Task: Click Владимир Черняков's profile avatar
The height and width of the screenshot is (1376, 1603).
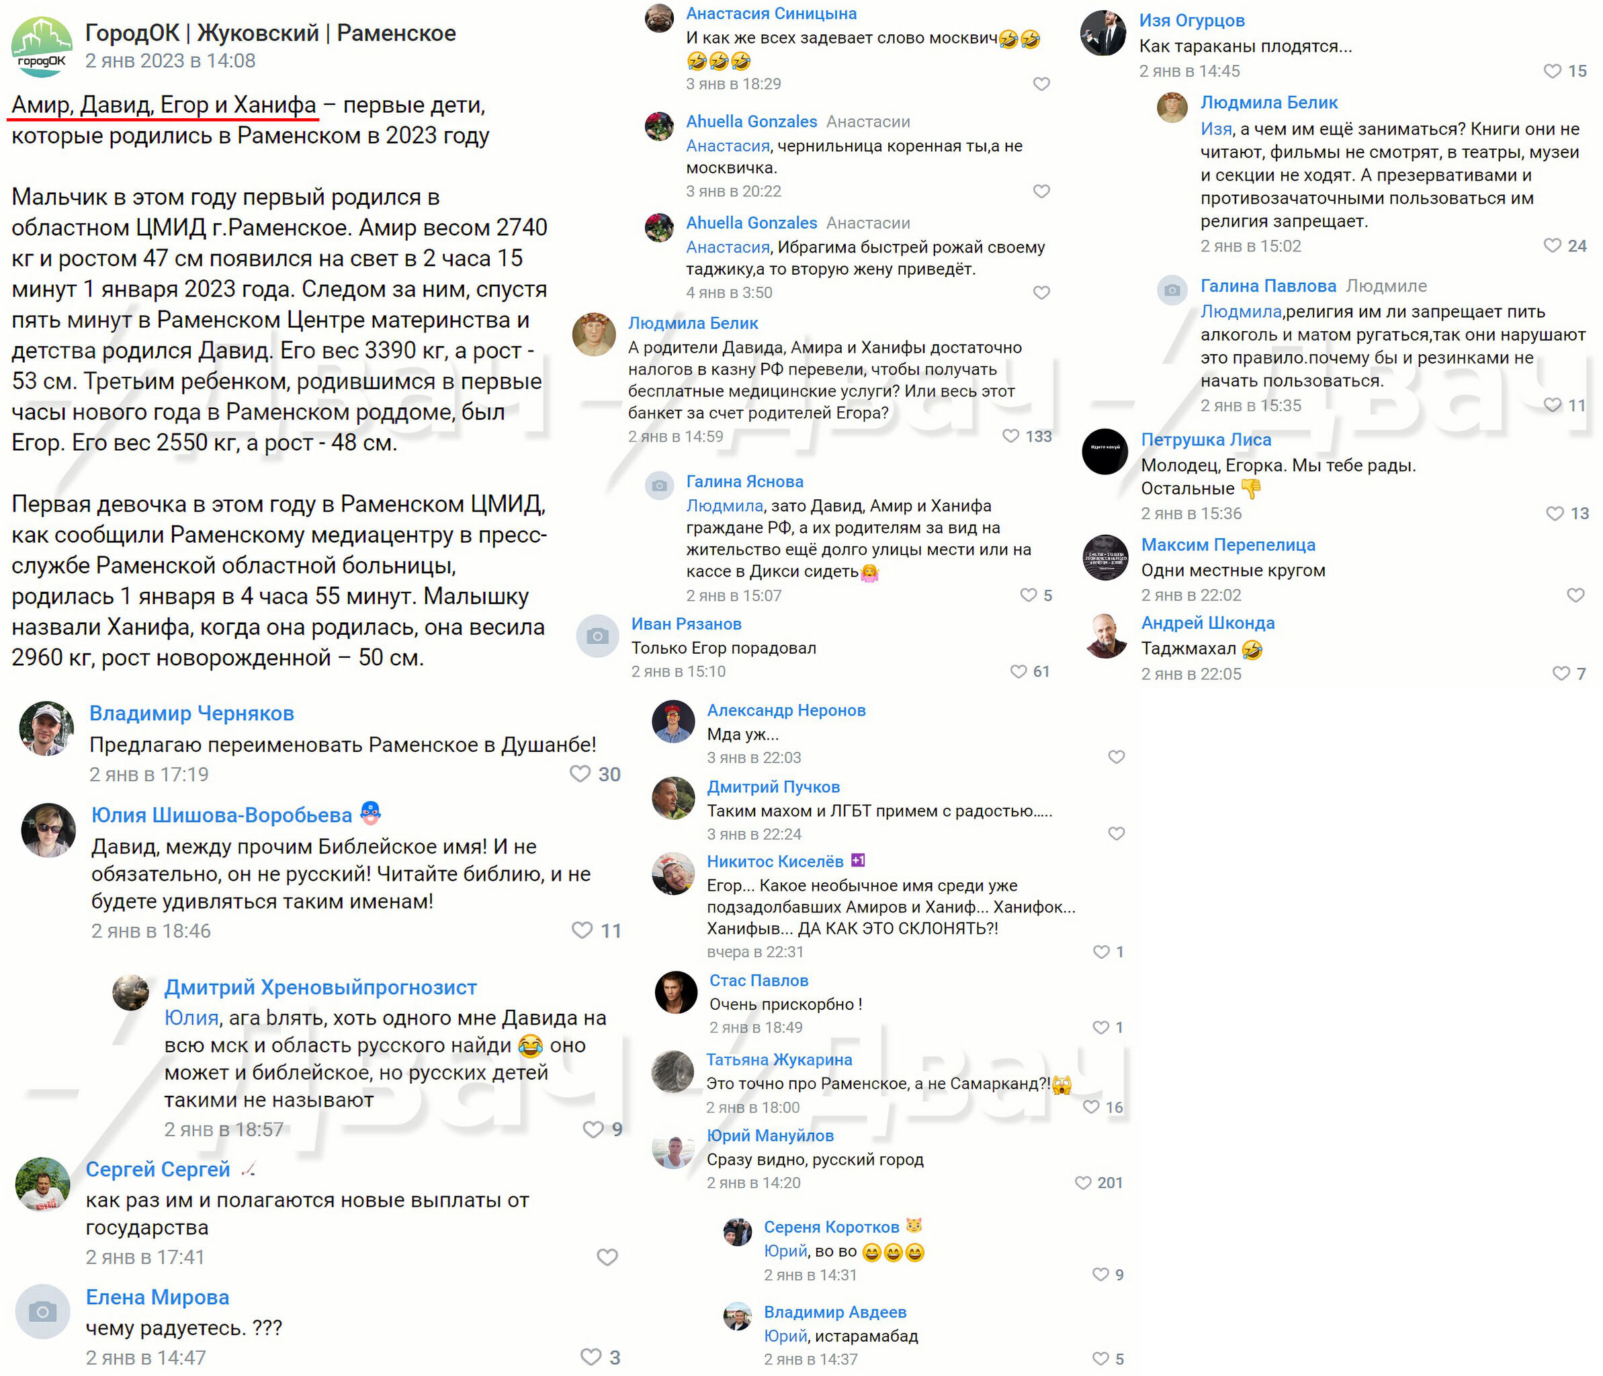Action: [x=46, y=728]
